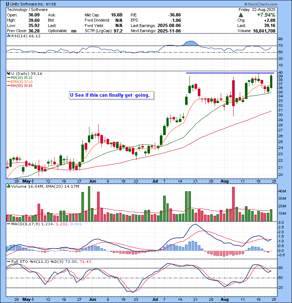Click the 'U (Daily) 39.16' price label
Viewport: 292px width, 303px height.
27,73
